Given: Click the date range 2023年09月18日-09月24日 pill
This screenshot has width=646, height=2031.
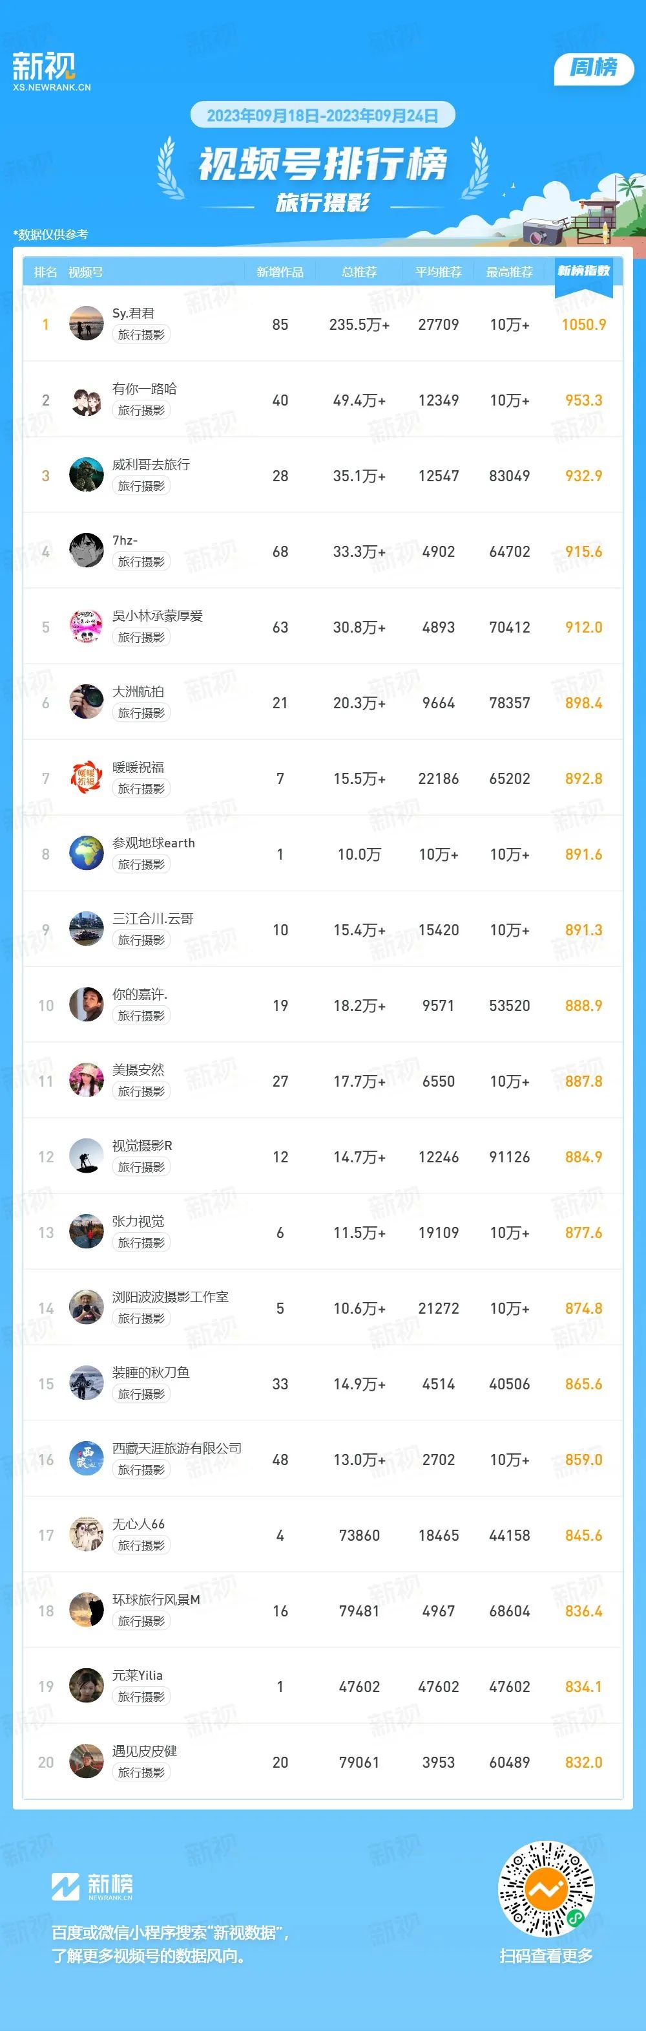Looking at the screenshot, I should click(x=323, y=115).
